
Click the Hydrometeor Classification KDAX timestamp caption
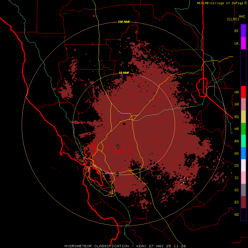(x=125, y=246)
